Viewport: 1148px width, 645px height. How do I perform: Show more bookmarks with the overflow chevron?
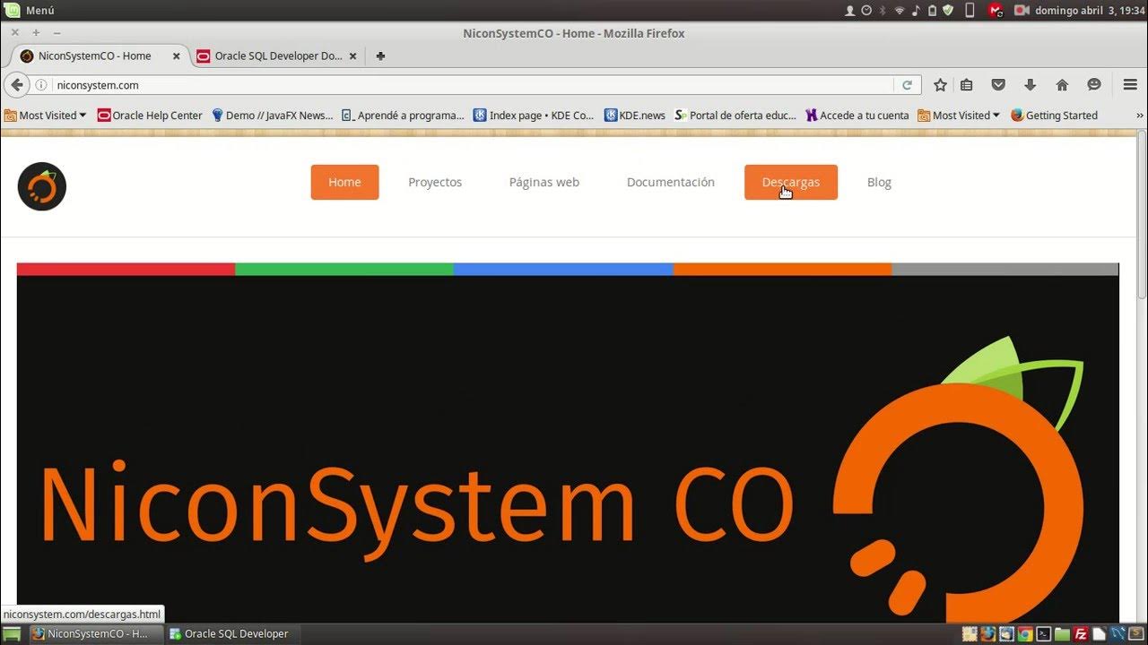tap(1140, 116)
